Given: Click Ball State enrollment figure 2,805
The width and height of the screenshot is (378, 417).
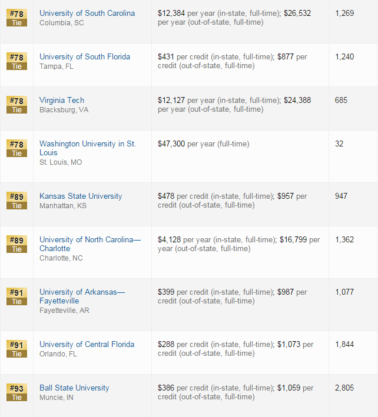Looking at the screenshot, I should pos(344,388).
